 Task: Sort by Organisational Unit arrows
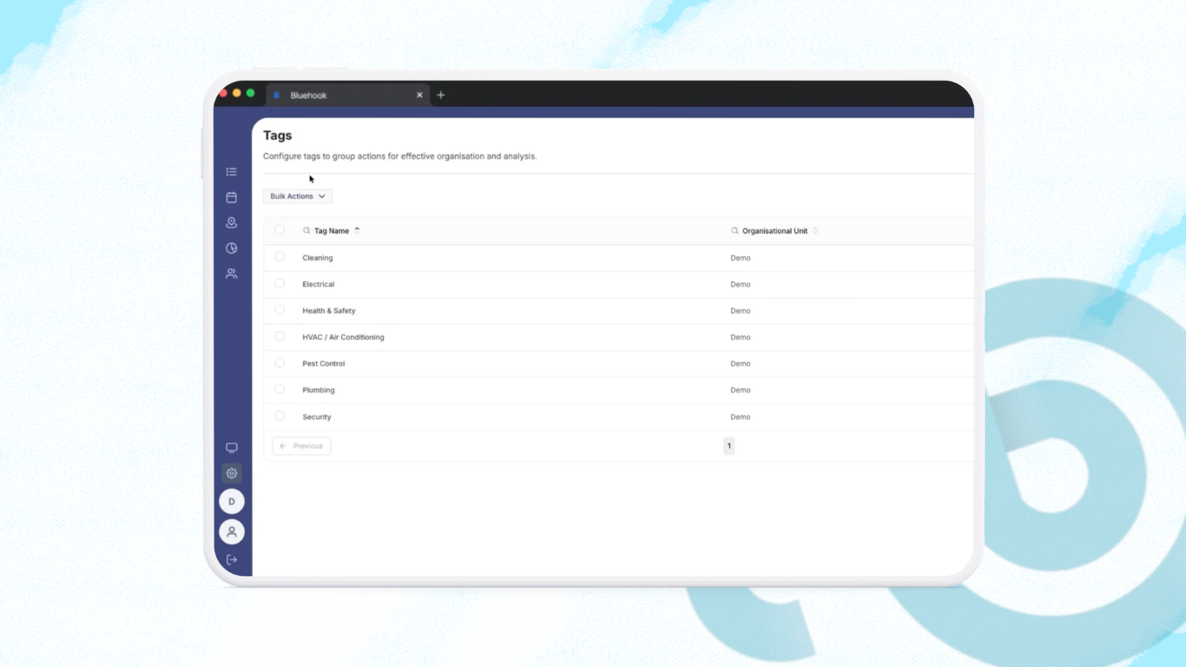(815, 230)
